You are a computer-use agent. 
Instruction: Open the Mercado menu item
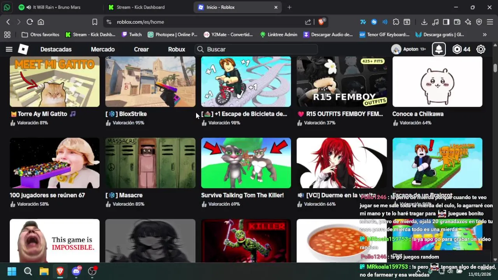click(103, 49)
